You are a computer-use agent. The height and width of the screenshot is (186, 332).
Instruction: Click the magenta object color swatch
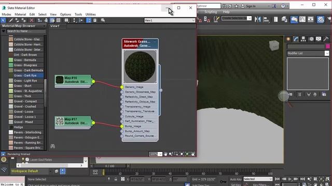coord(327,46)
